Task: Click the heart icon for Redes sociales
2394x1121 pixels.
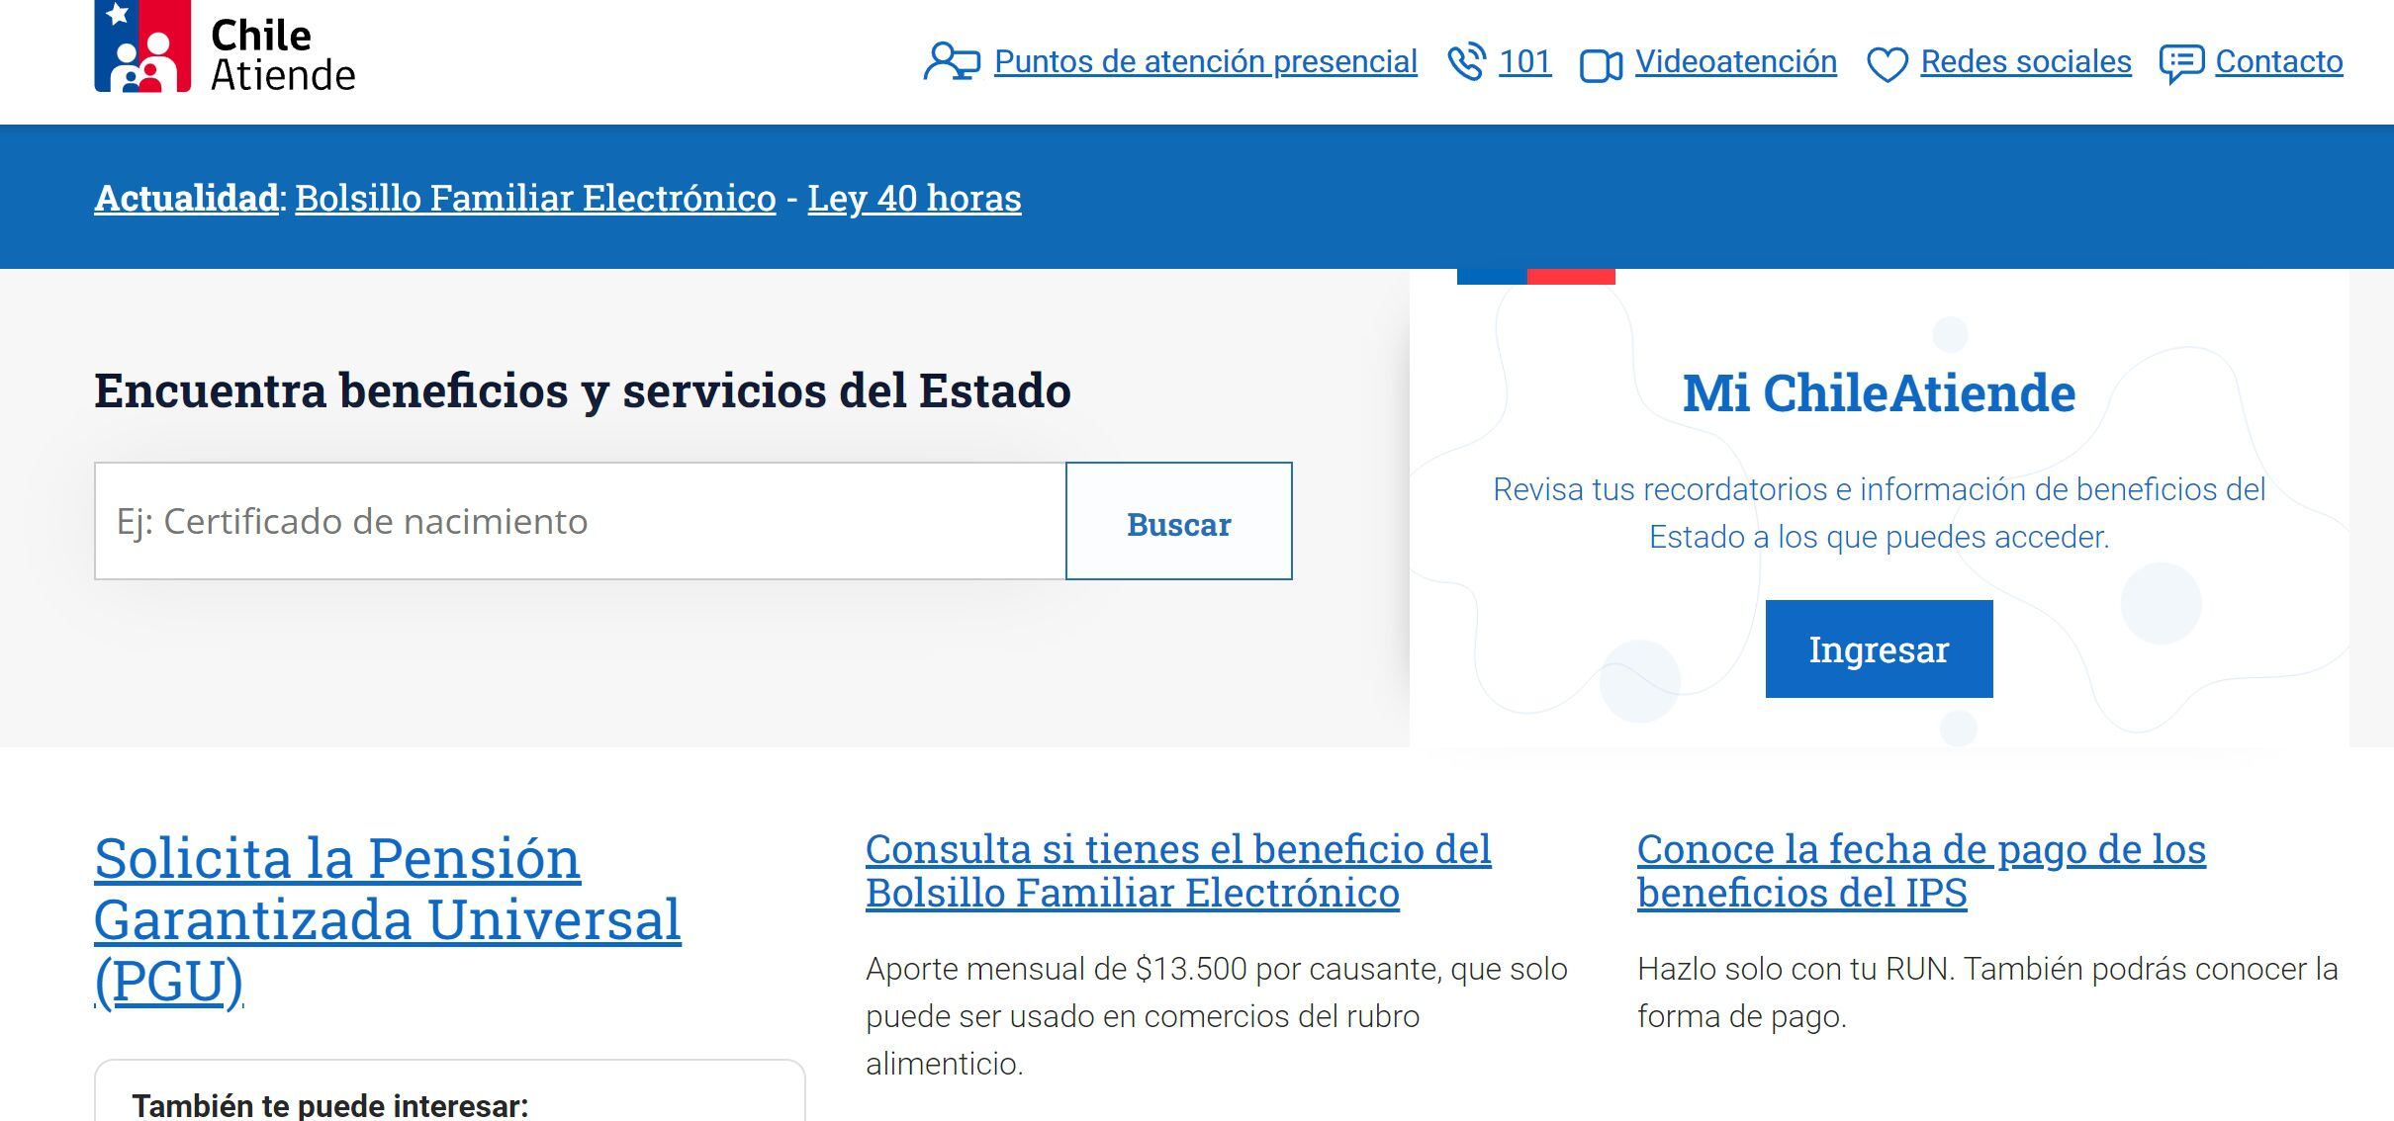Action: (1888, 61)
